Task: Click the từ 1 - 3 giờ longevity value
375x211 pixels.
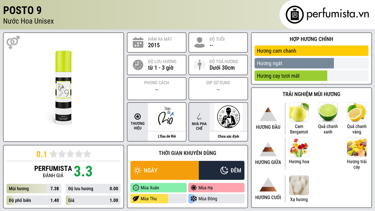Action: tap(160, 68)
